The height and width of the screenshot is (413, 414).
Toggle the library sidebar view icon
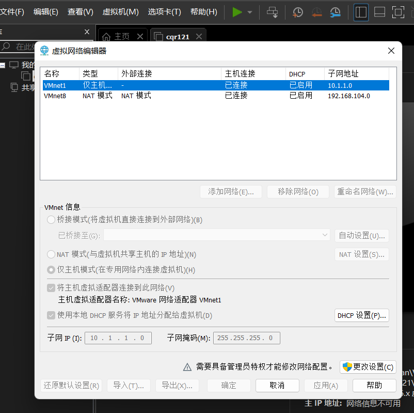point(361,12)
